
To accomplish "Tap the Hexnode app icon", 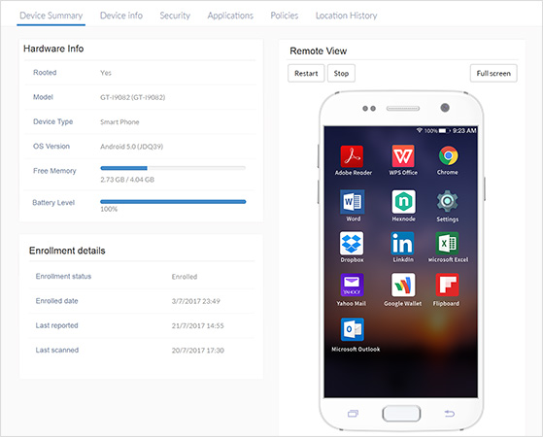I will (403, 202).
